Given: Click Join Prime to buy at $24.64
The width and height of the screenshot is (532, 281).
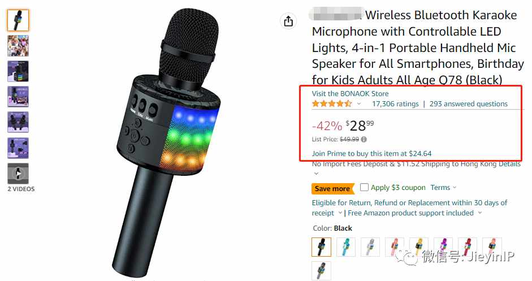Looking at the screenshot, I should [x=371, y=153].
